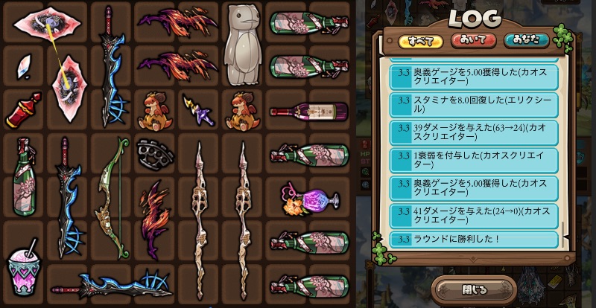Click the small white crystal shard
Screen dimensions: 596x308
(24, 67)
